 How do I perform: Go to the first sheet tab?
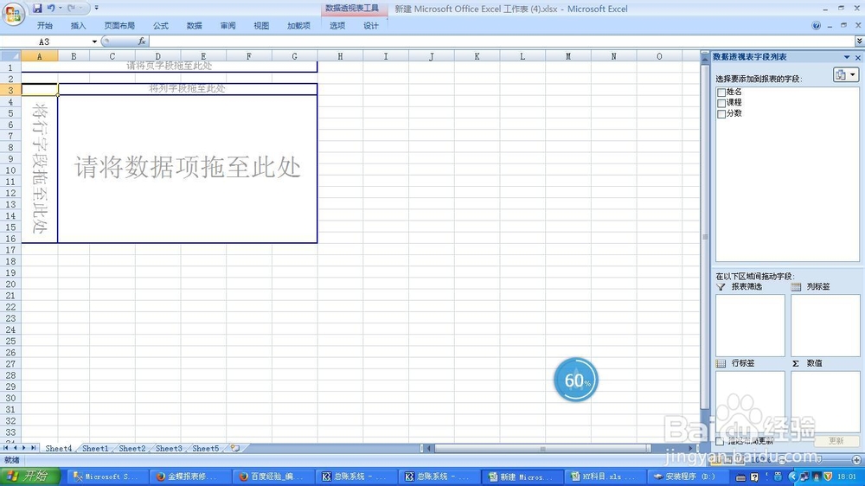click(x=5, y=449)
